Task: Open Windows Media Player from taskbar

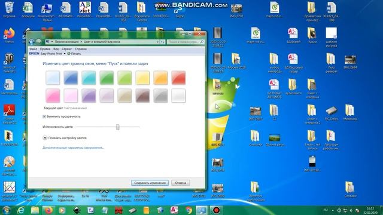Action: [x=62, y=210]
